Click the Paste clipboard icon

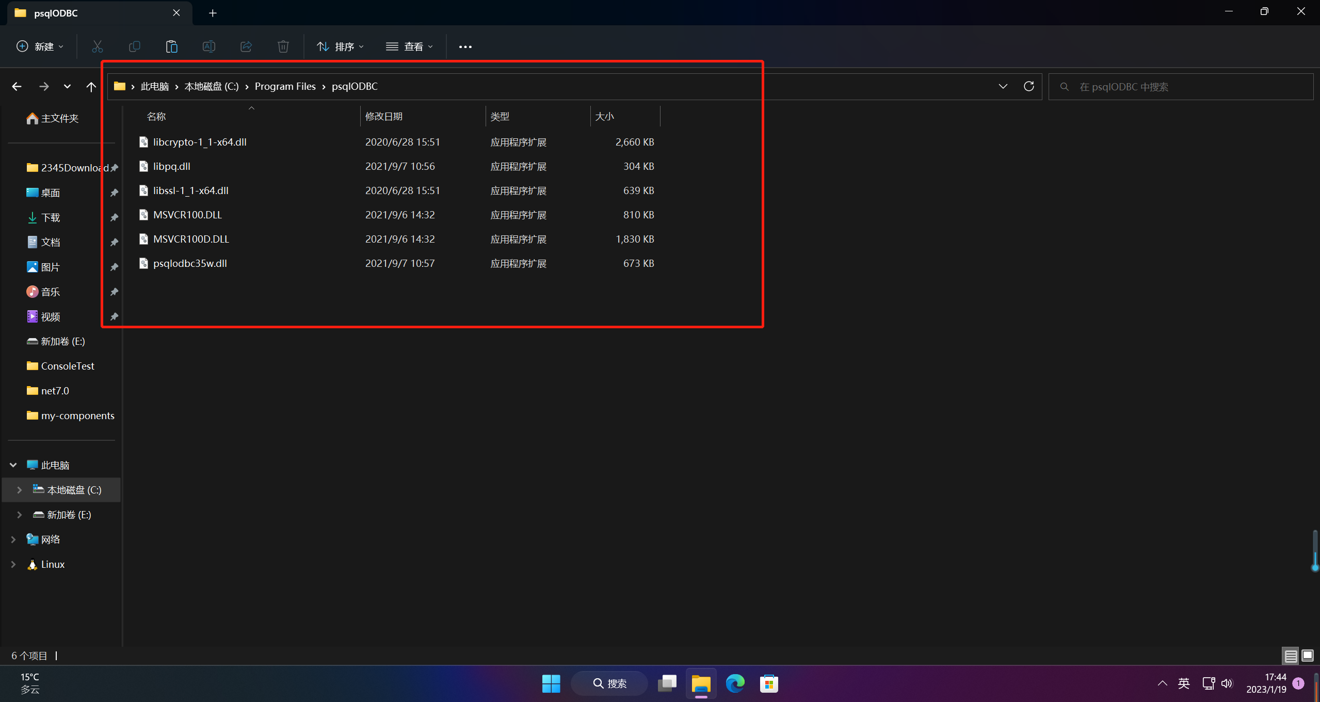pyautogui.click(x=171, y=46)
